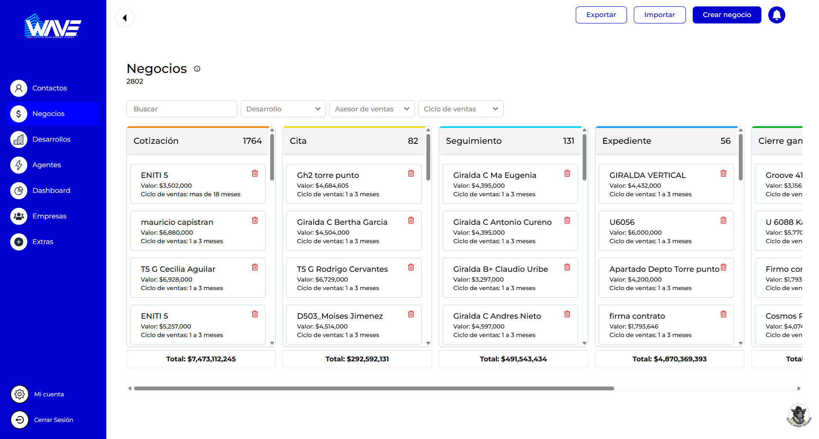Click the collapse sidebar arrow button
The image size is (819, 439).
125,18
